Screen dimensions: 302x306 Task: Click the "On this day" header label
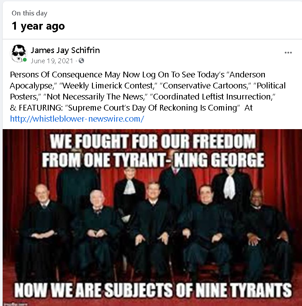[x=30, y=13]
